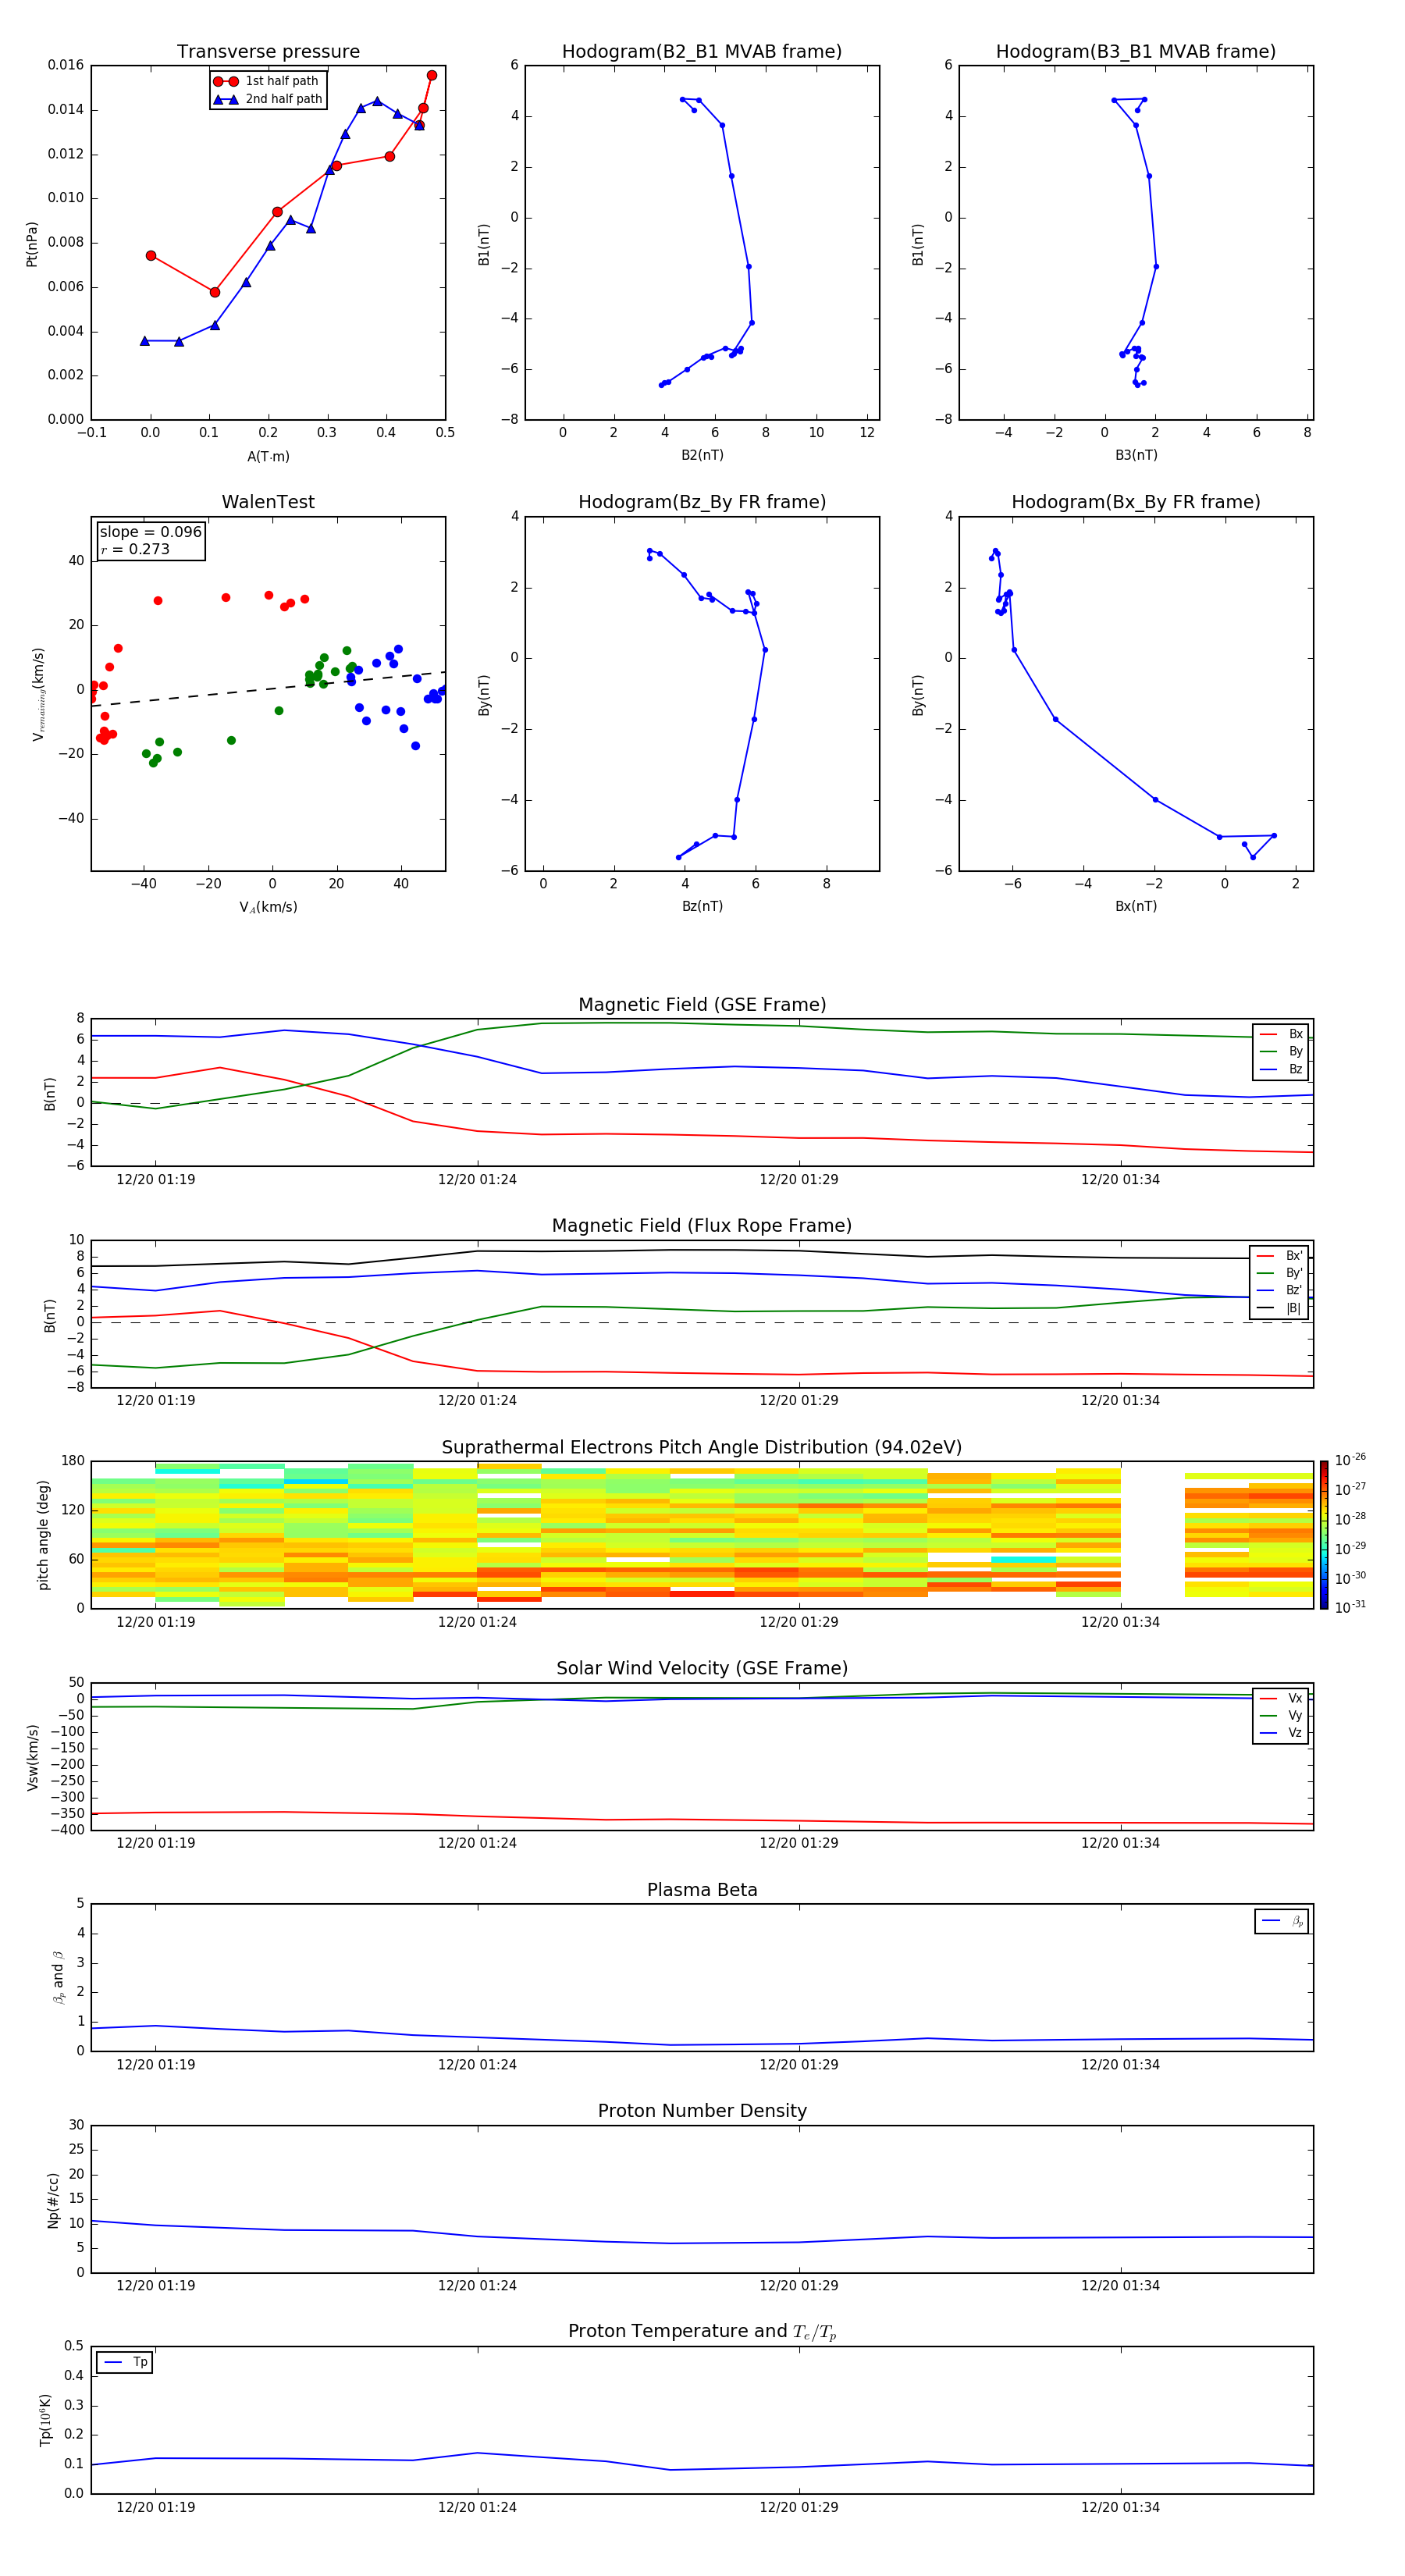
Task: Click the 'Hodogram(Bz_By FR frame)' title
Action: (x=702, y=502)
